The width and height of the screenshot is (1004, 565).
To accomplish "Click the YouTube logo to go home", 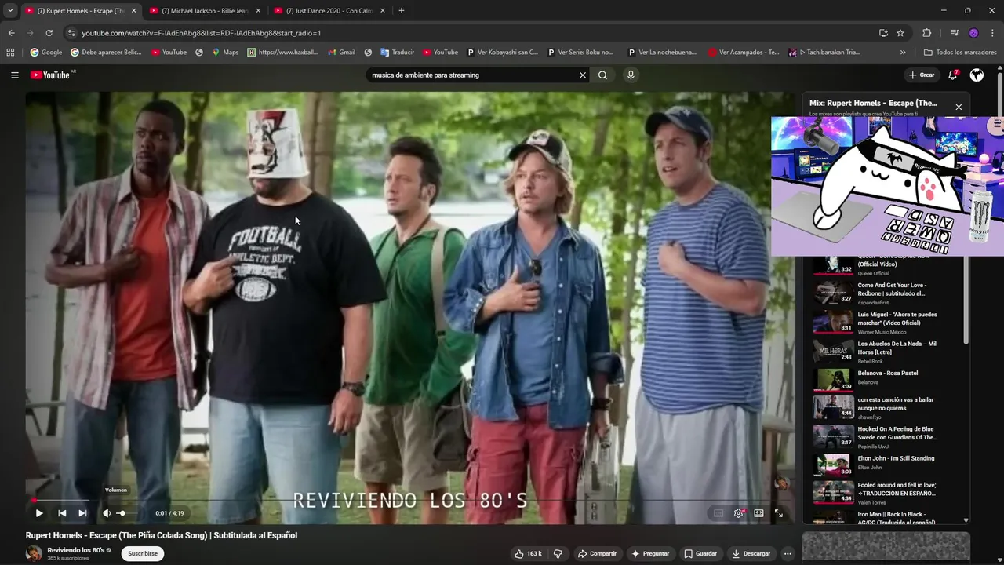I will pyautogui.click(x=52, y=75).
